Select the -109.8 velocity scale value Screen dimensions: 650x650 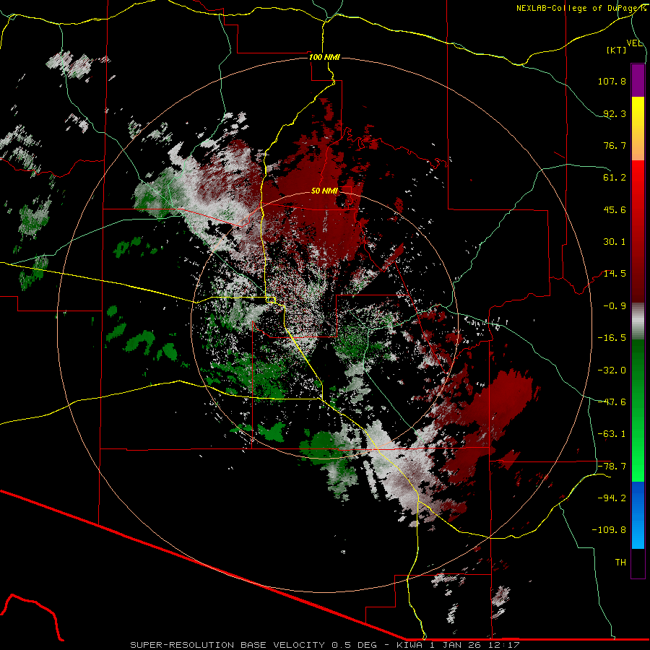coord(609,530)
